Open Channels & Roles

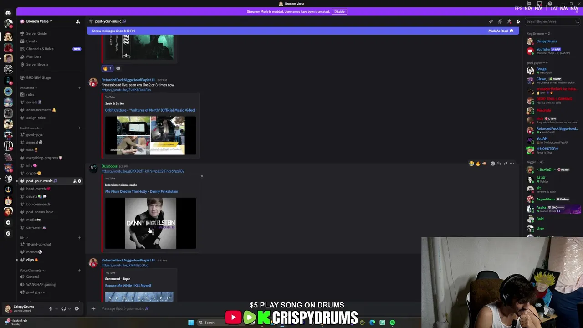(x=40, y=49)
